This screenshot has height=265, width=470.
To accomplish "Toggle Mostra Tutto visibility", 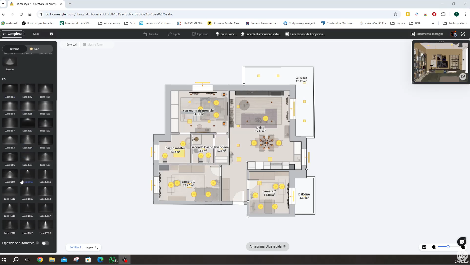I will pos(93,45).
